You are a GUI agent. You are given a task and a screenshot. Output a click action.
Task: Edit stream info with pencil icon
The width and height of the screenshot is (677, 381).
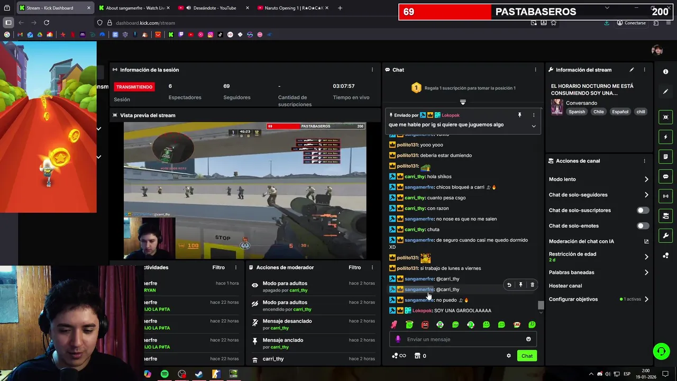point(632,70)
